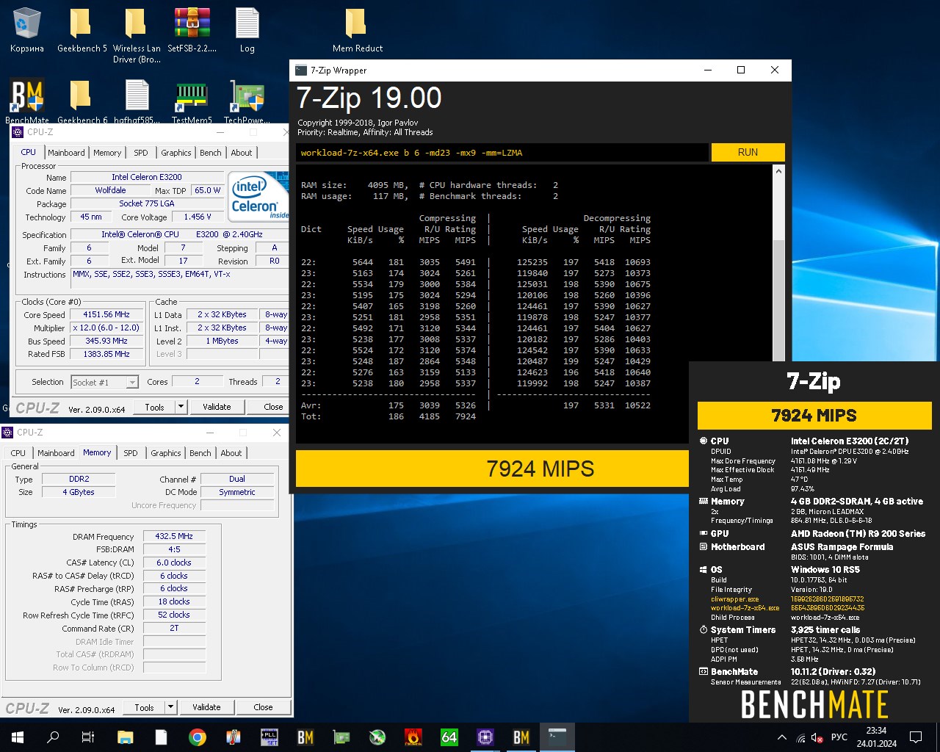Expand Tools dropdown arrow in CPU-Z processor window

pyautogui.click(x=181, y=406)
